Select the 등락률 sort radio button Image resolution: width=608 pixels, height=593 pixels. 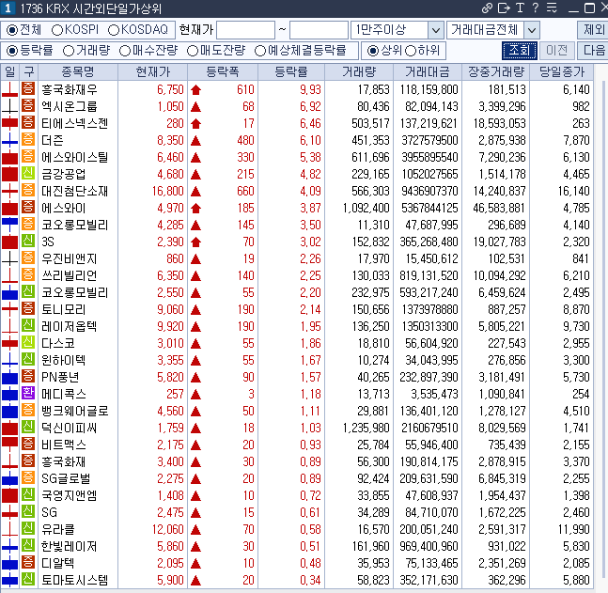tap(12, 51)
